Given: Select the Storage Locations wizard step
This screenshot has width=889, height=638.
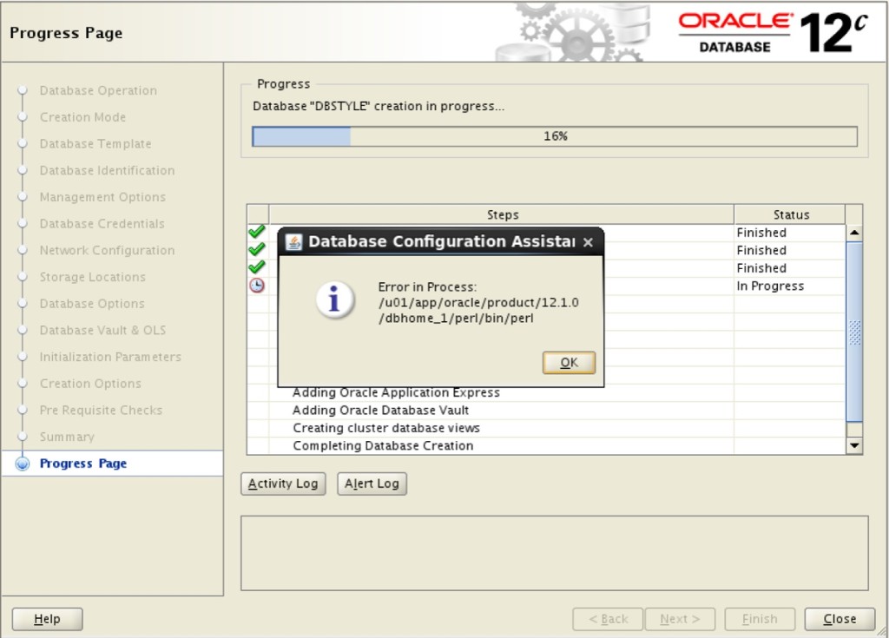Looking at the screenshot, I should pyautogui.click(x=92, y=277).
